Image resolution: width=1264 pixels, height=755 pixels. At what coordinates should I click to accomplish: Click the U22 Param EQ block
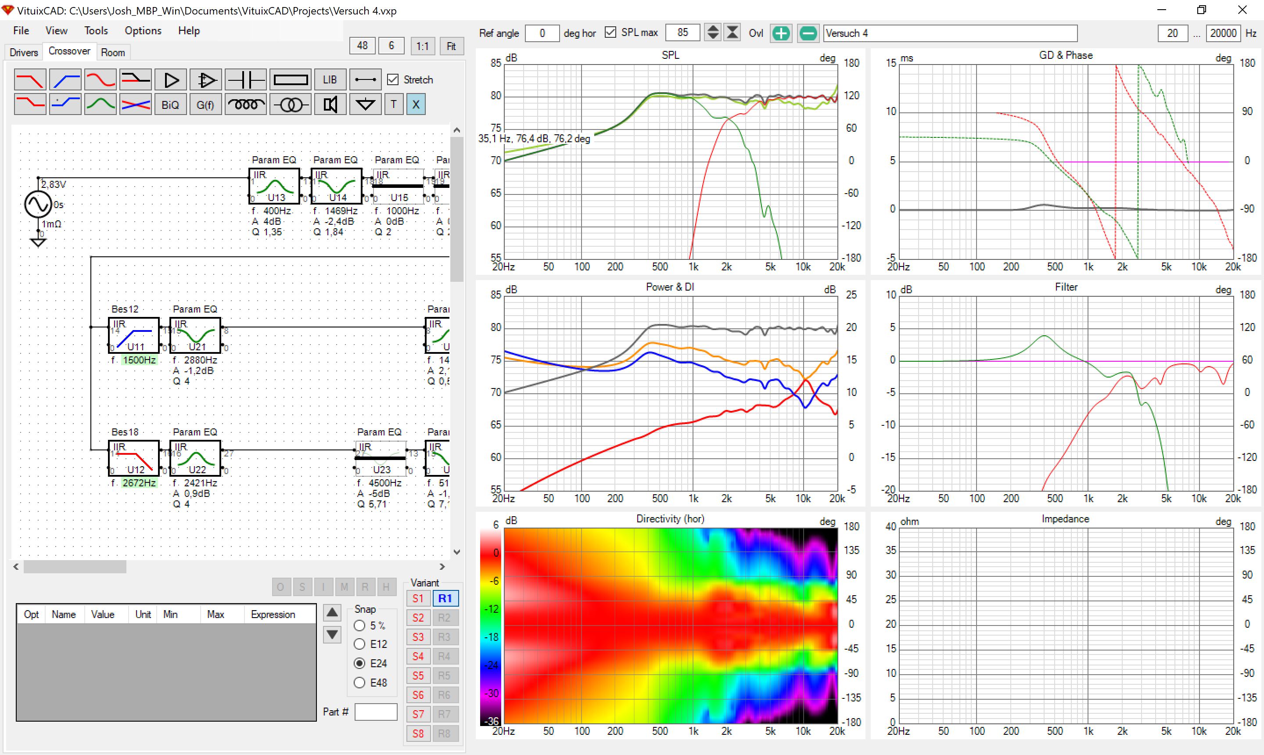tap(195, 458)
